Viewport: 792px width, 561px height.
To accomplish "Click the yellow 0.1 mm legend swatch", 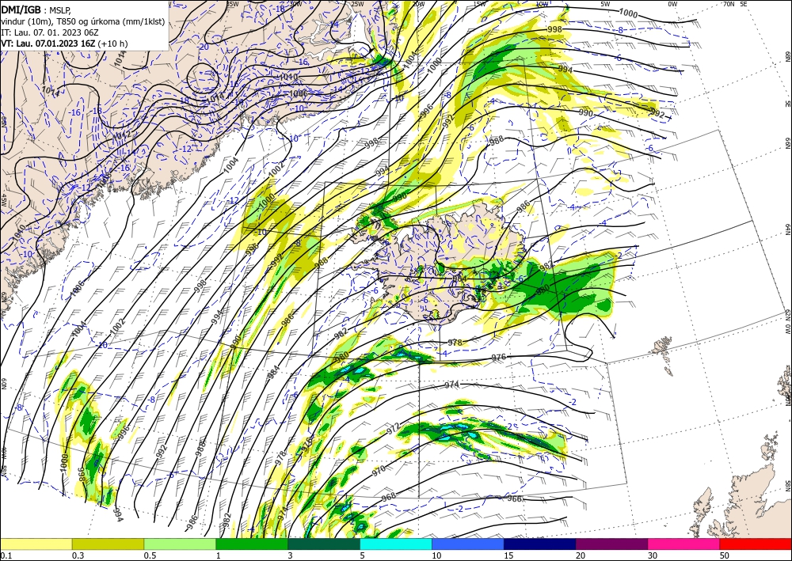I will coord(36,544).
